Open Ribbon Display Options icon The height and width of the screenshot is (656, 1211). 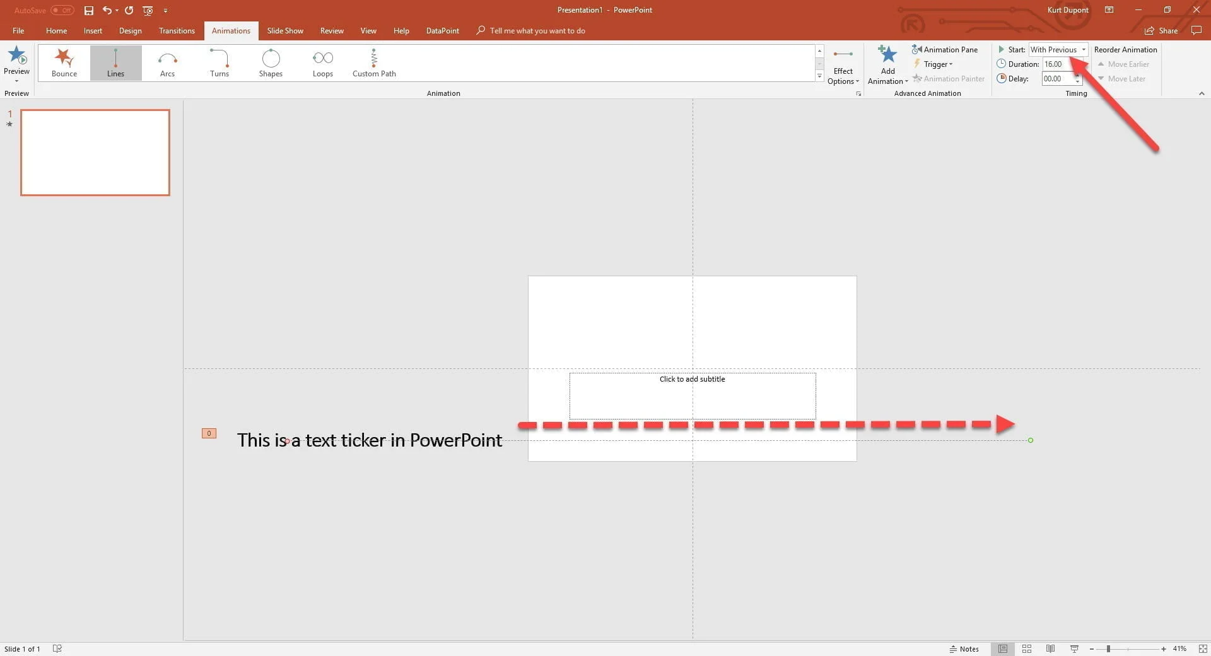(x=1109, y=10)
